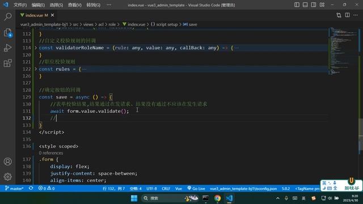Click the taskbar search box
The image size is (363, 204).
170,198
